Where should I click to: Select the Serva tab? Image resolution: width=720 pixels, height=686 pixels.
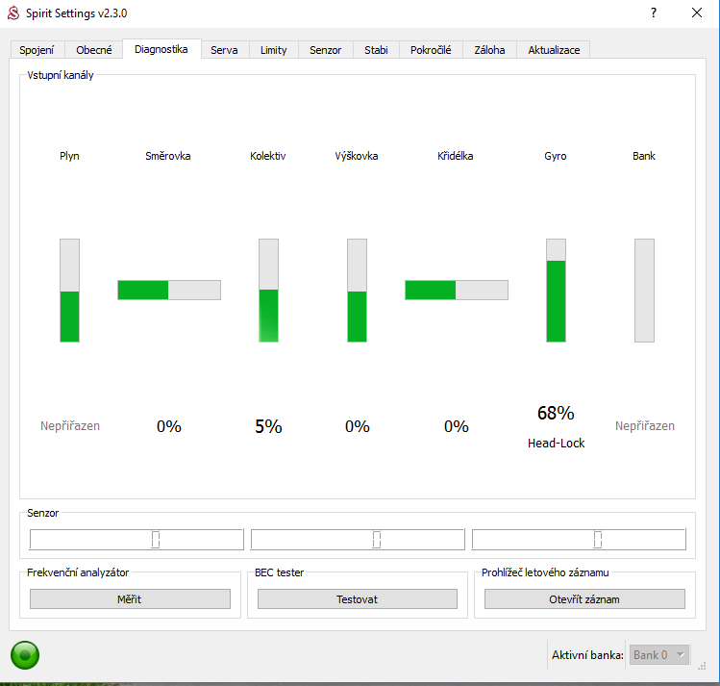(x=224, y=50)
